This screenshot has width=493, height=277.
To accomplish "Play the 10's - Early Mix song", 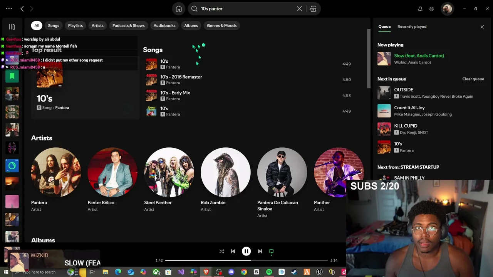I will [x=248, y=95].
